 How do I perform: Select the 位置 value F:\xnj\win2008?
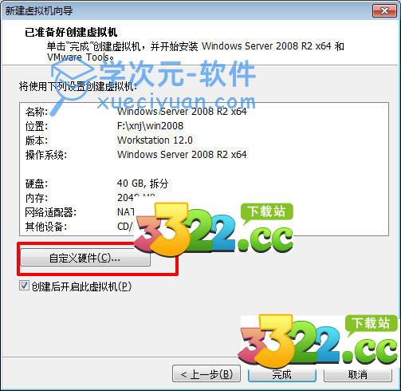150,126
